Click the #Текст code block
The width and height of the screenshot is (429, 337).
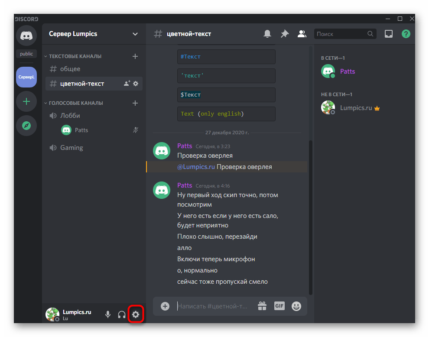point(226,57)
